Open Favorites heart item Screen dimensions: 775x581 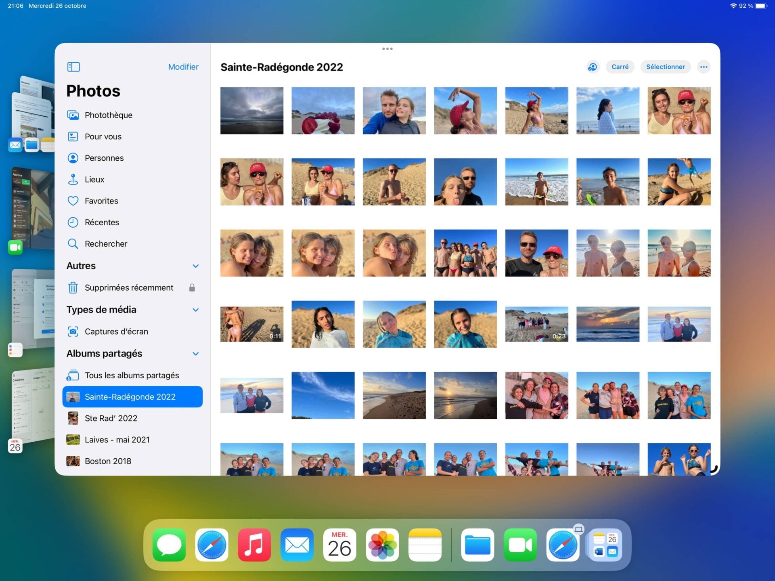pyautogui.click(x=101, y=201)
